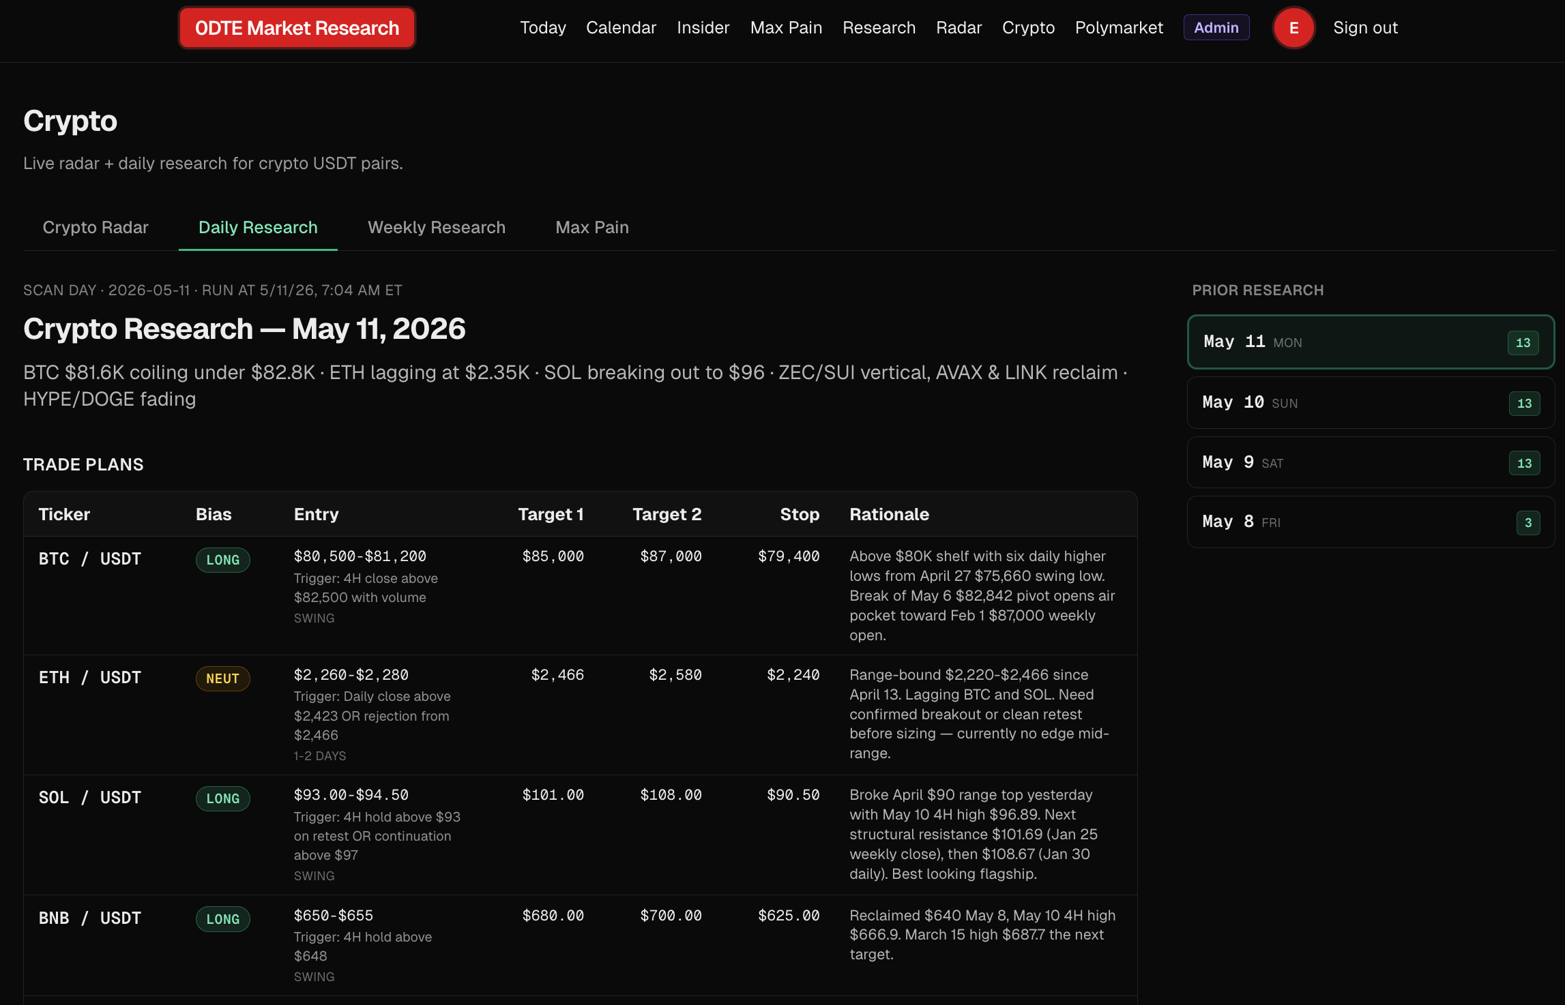Click the 3 count badge on May 8
This screenshot has height=1005, width=1565.
pyautogui.click(x=1528, y=523)
